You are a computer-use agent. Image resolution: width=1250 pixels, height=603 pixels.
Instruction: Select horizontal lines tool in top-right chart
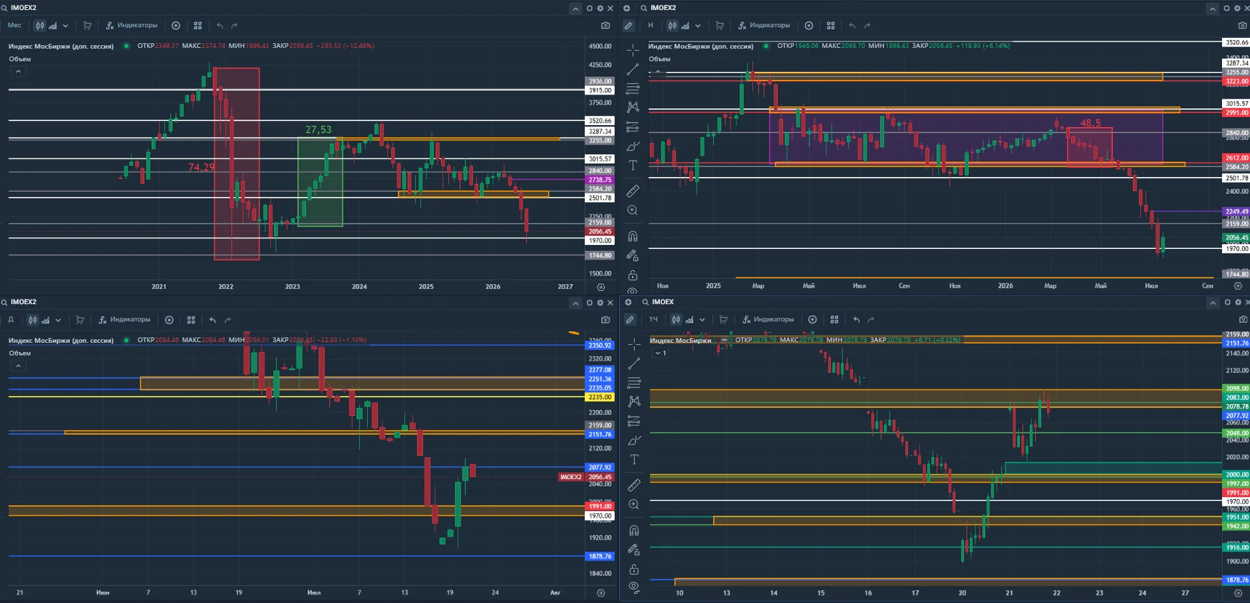[633, 88]
